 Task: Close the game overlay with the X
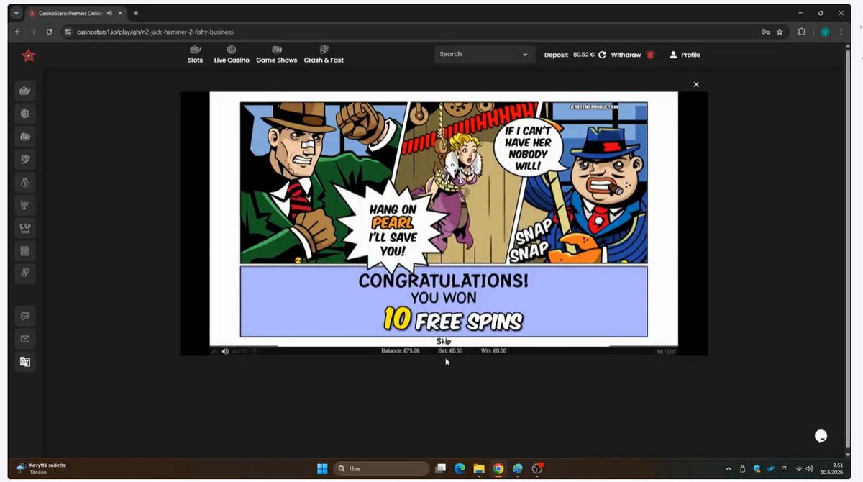tap(696, 84)
